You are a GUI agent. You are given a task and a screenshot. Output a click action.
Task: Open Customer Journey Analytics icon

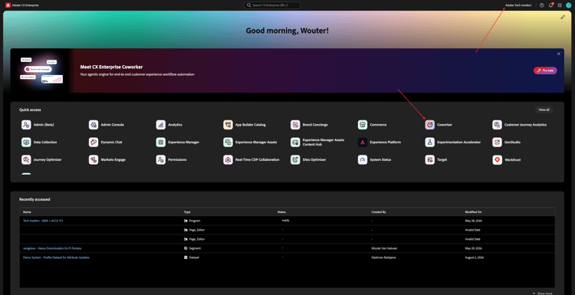[x=498, y=125]
